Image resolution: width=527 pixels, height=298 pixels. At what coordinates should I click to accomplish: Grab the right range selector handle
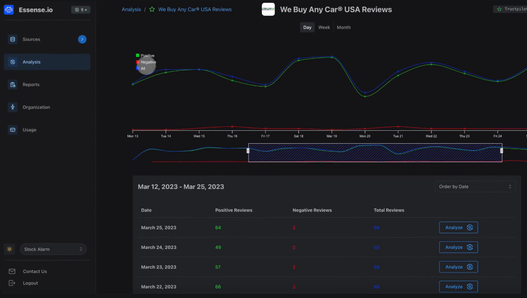(x=502, y=151)
